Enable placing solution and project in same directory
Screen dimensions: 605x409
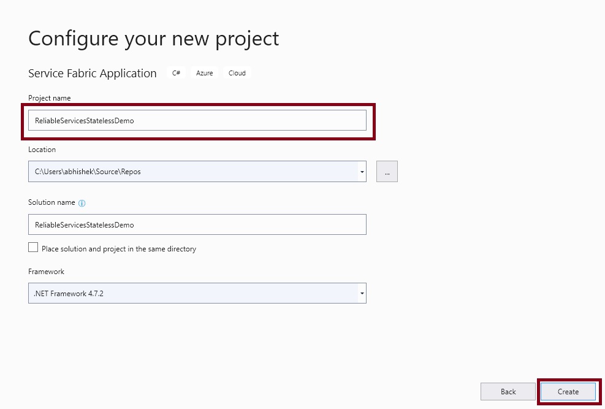point(33,247)
